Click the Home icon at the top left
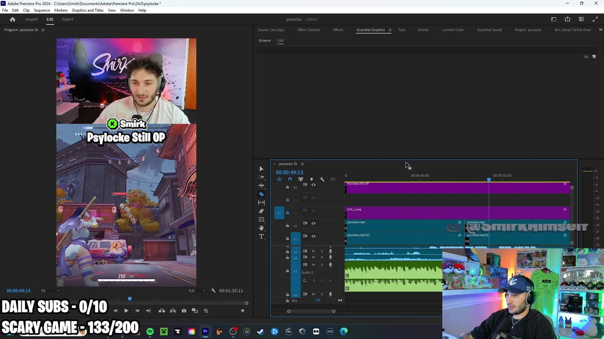This screenshot has height=339, width=604. coord(13,19)
